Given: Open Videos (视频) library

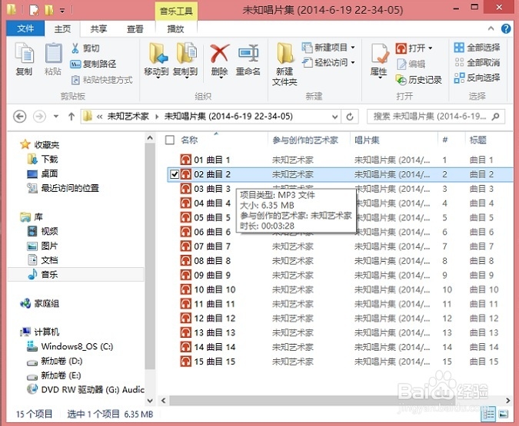Looking at the screenshot, I should coord(43,231).
